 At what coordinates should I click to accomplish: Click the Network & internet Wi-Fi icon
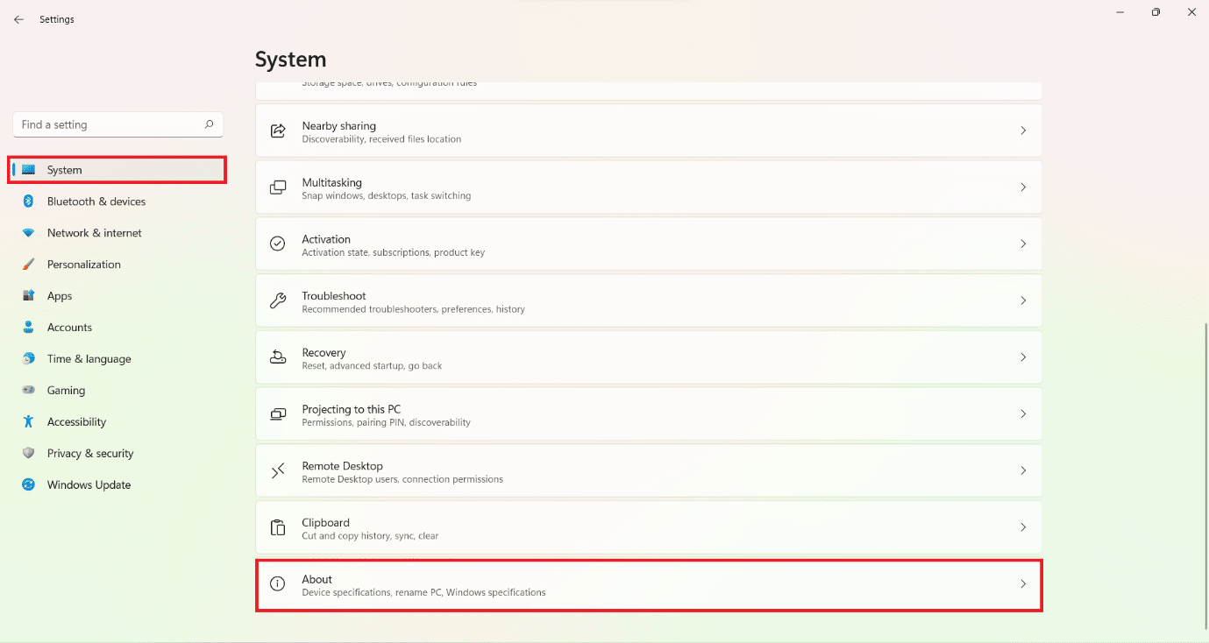click(x=28, y=233)
